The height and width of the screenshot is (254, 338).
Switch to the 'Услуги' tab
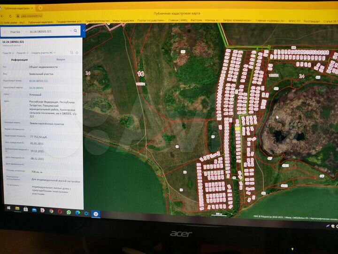61,60
